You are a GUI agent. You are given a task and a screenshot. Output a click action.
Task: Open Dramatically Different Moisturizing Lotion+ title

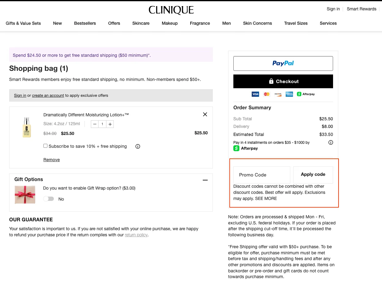[86, 115]
